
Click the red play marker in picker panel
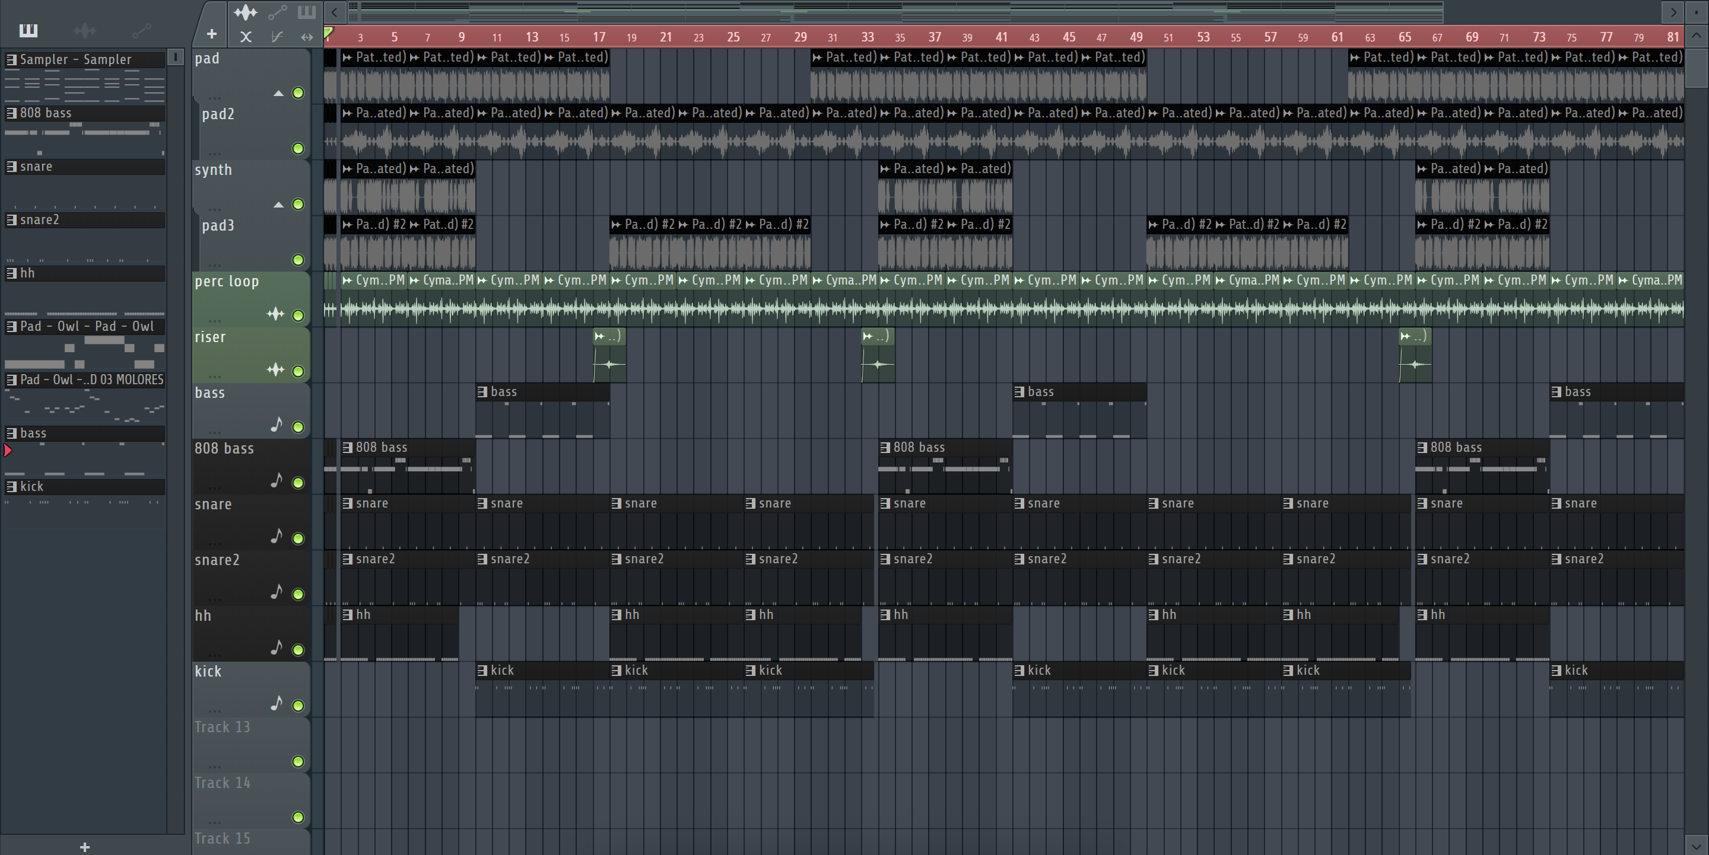tap(8, 451)
